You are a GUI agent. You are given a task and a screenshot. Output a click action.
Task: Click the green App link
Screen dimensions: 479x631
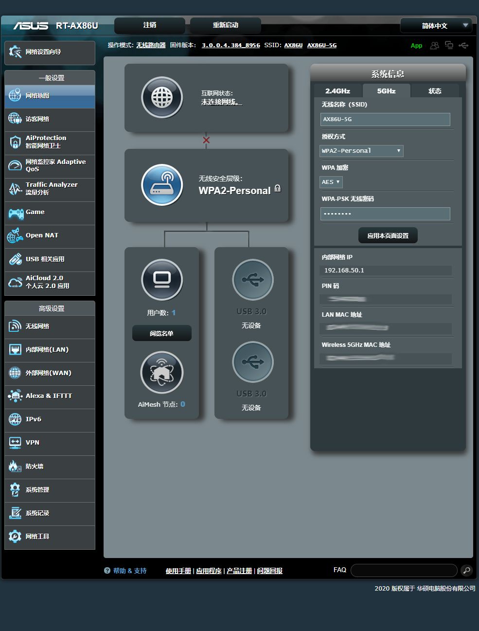417,46
